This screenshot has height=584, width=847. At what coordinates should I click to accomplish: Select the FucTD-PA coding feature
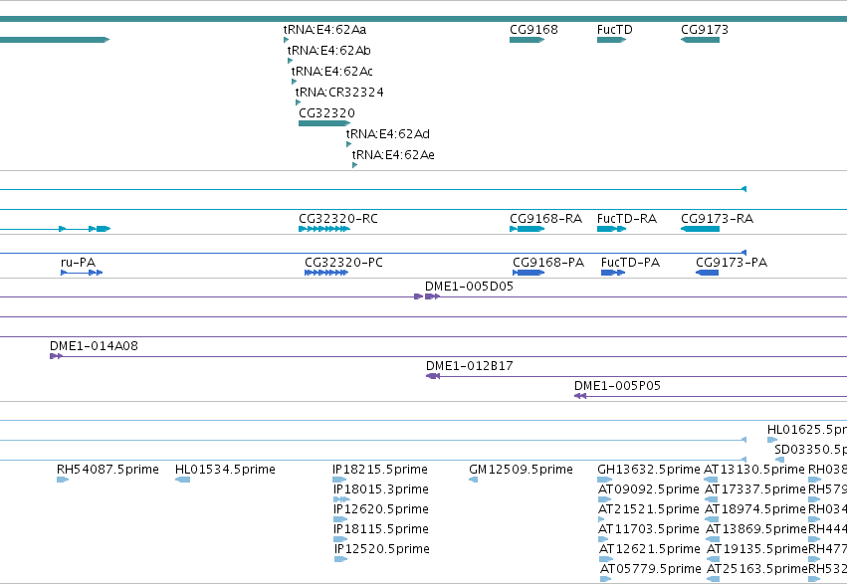pos(613,273)
